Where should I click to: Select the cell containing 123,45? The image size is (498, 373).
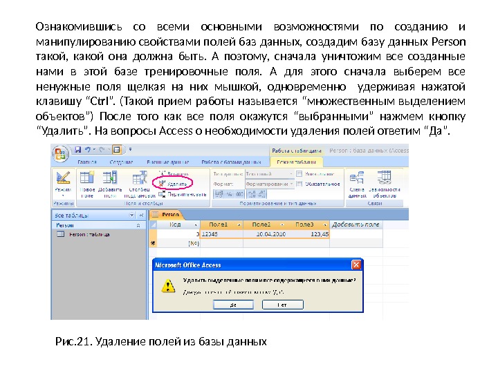click(308, 234)
